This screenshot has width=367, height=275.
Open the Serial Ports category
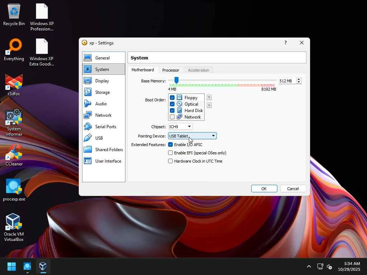(104, 126)
